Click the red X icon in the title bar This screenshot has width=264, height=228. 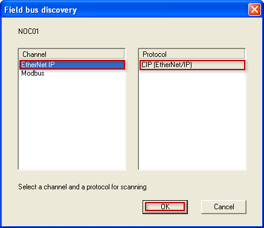(x=254, y=10)
